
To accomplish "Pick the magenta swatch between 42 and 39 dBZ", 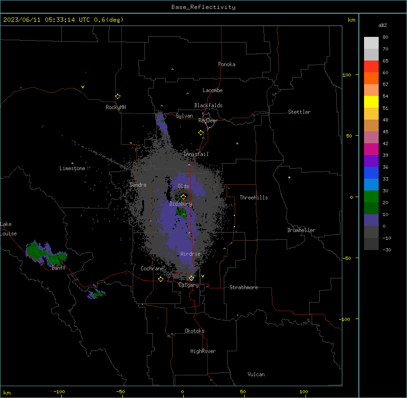I will click(371, 149).
